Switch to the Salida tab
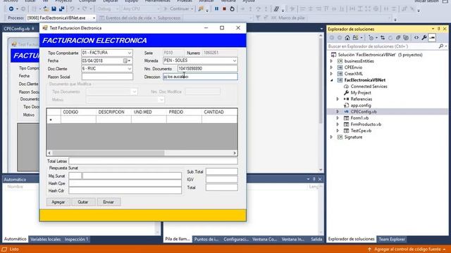451x253 pixels. tap(316, 239)
